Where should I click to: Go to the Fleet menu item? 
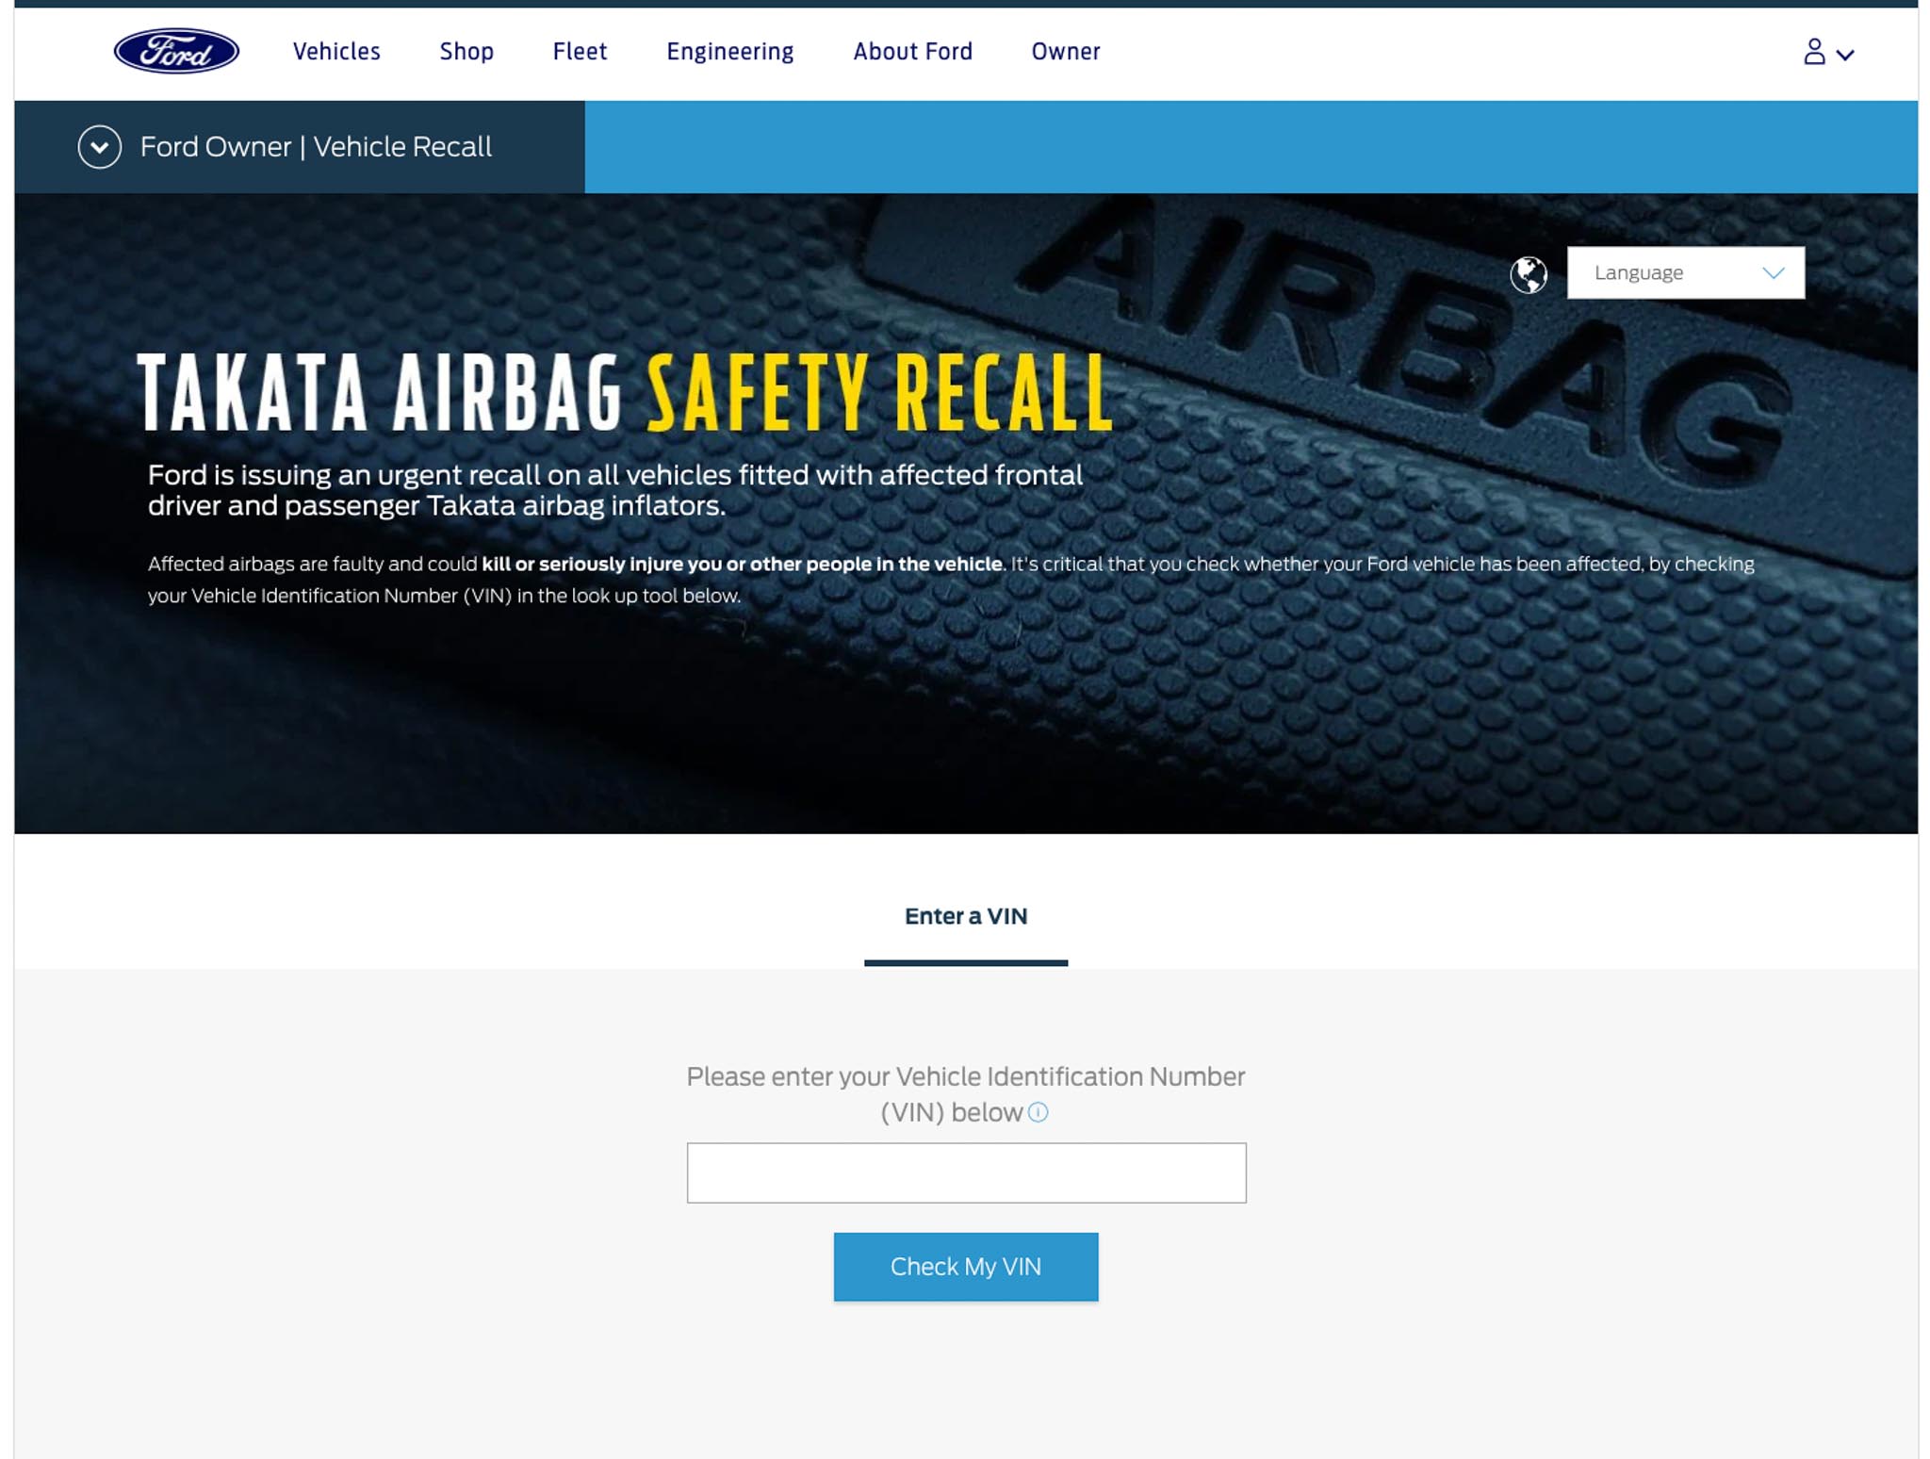pos(580,52)
